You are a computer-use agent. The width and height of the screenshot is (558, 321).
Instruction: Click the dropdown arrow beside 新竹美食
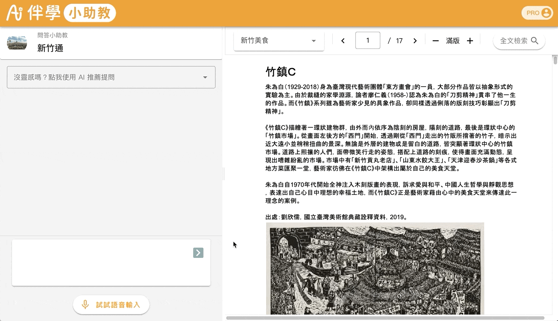click(314, 41)
